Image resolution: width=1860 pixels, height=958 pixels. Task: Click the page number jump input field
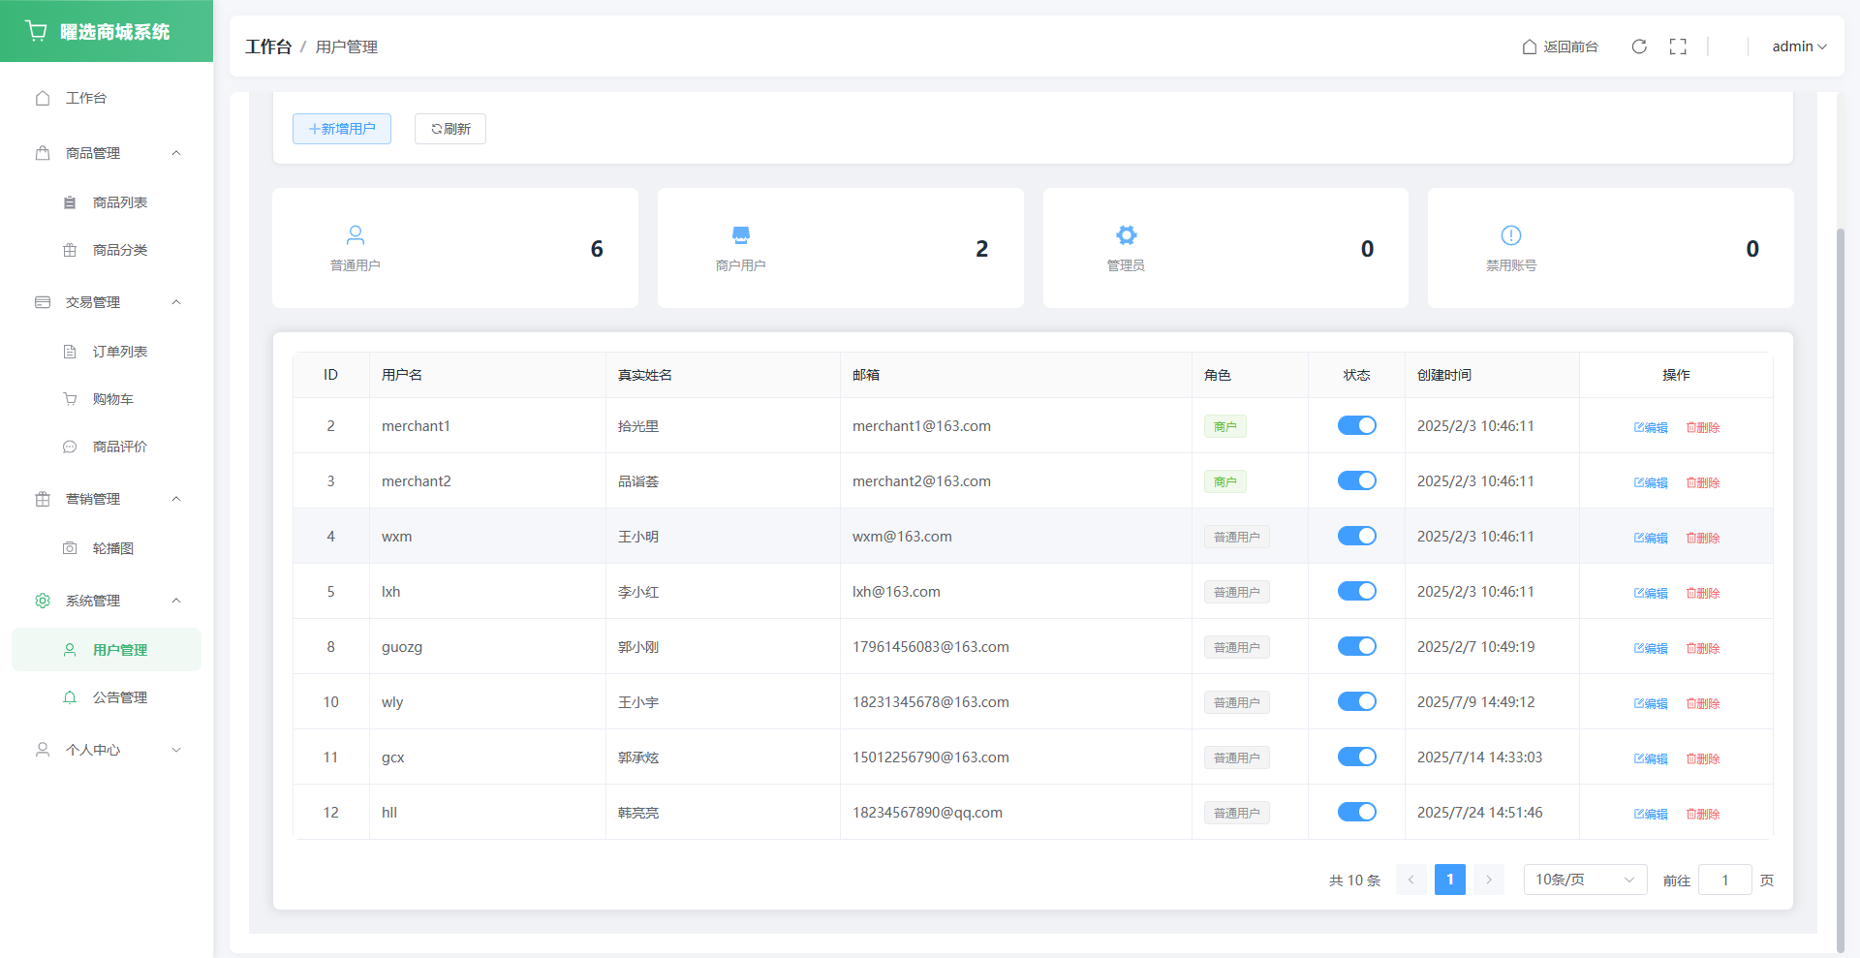click(x=1724, y=880)
